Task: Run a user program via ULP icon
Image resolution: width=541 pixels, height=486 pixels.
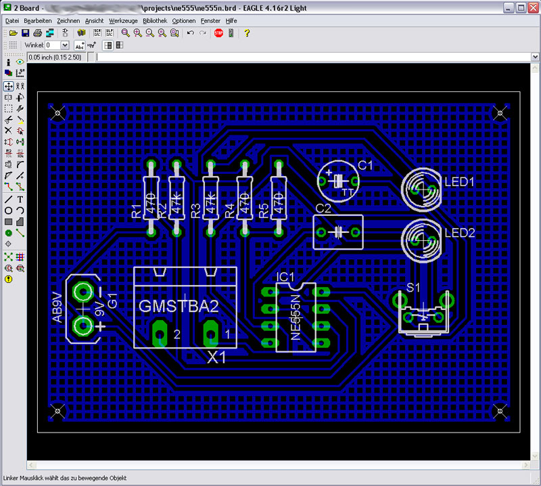Action: [110, 33]
